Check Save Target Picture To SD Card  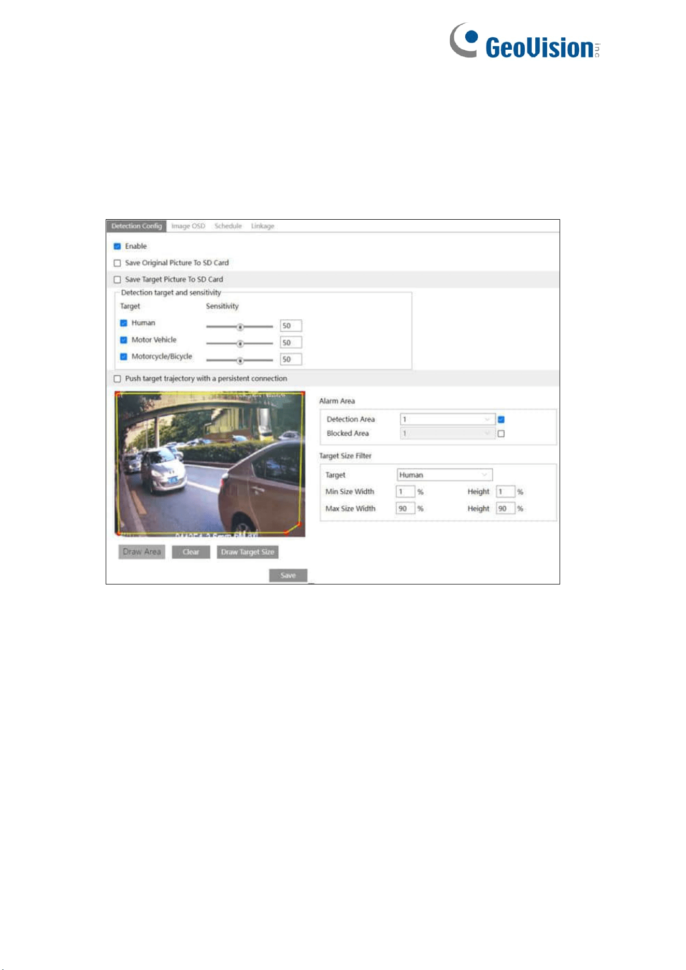pyautogui.click(x=117, y=279)
